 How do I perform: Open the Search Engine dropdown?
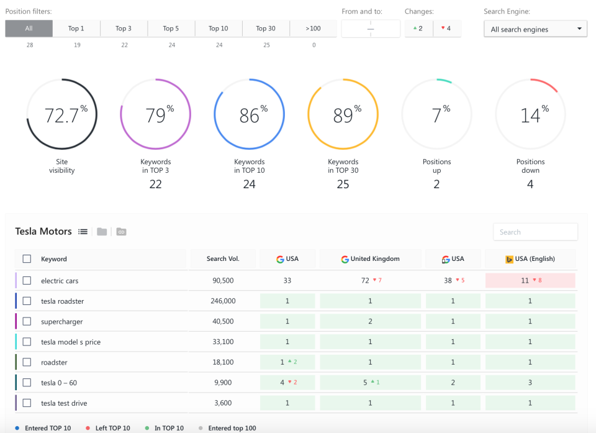535,29
